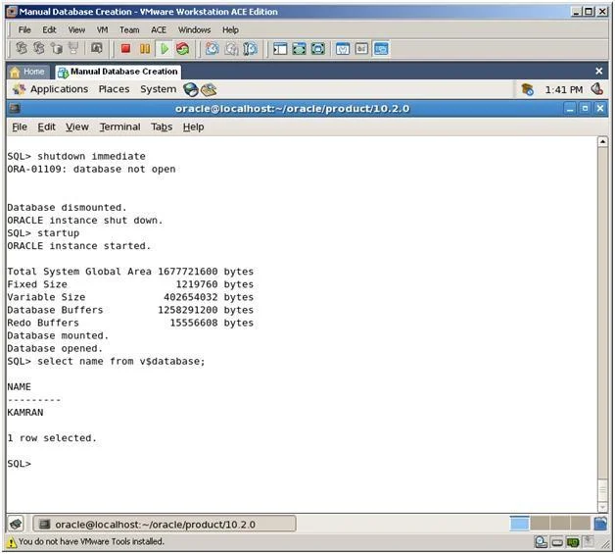Click the ACE preview toolbar icon

pos(97,48)
